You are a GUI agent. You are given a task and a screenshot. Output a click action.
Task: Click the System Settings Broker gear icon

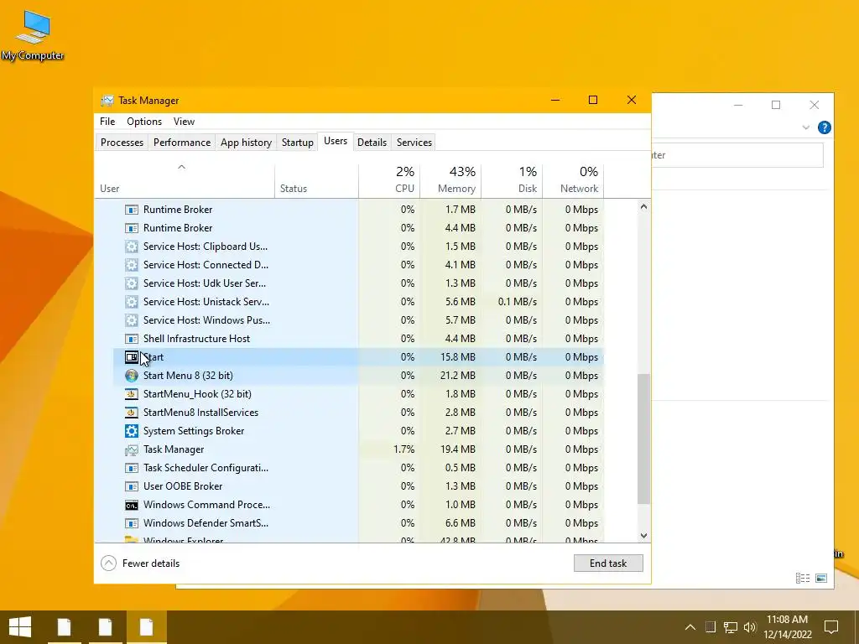[132, 431]
